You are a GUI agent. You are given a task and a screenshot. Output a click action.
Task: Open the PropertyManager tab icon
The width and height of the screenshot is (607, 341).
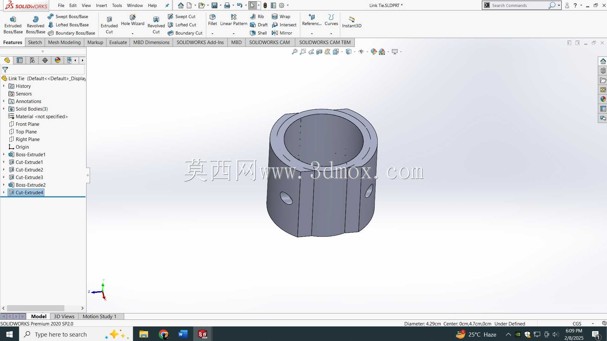[x=20, y=60]
